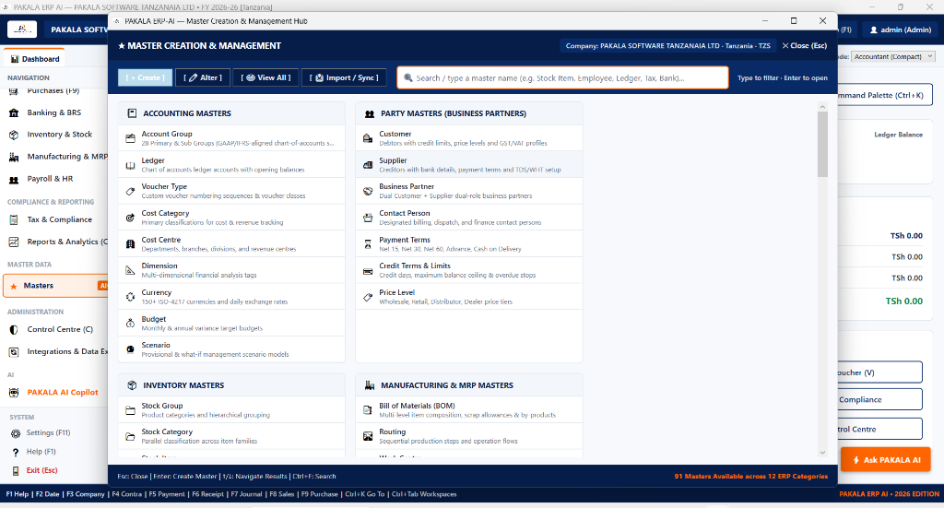
Task: Click the F2 Date shortcut in status bar
Action: point(47,494)
